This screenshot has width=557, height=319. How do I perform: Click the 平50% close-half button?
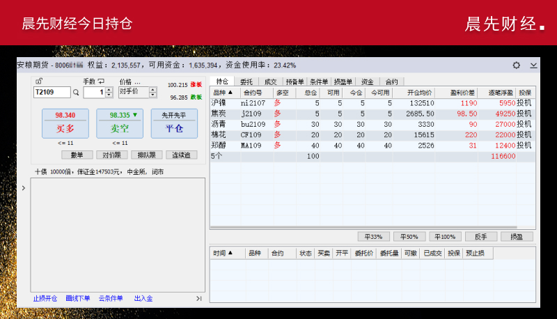(409, 236)
